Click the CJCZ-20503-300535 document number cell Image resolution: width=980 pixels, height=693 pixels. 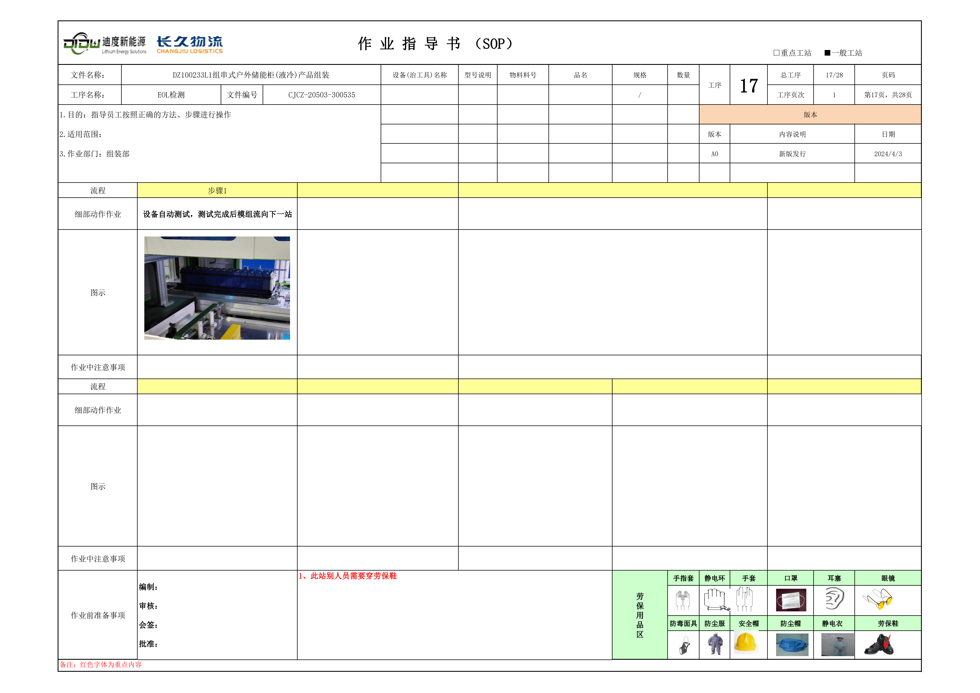click(321, 95)
